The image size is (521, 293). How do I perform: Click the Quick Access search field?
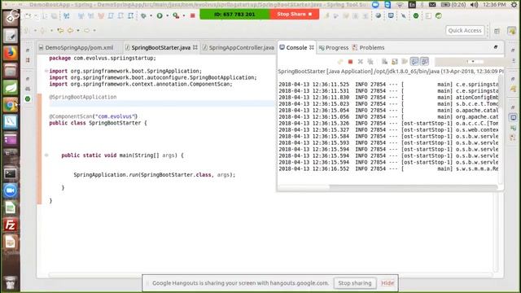(465, 31)
